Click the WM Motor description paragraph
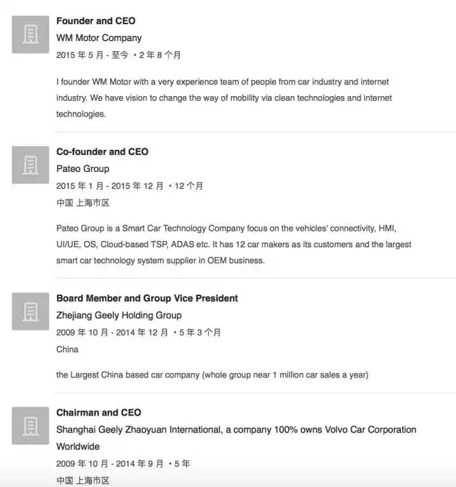Screen dimensions: 456x487 224,98
